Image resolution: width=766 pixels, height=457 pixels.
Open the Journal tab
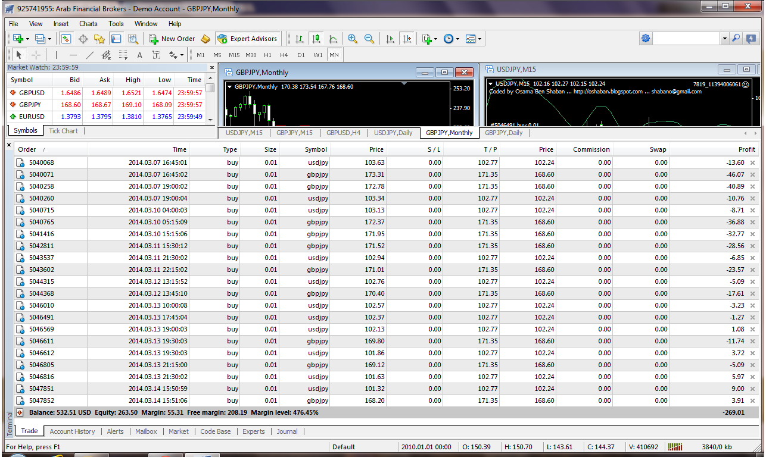[287, 431]
